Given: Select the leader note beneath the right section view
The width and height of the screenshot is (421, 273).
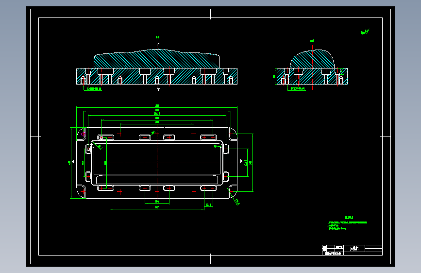Looking at the screenshot, I should pyautogui.click(x=298, y=88).
